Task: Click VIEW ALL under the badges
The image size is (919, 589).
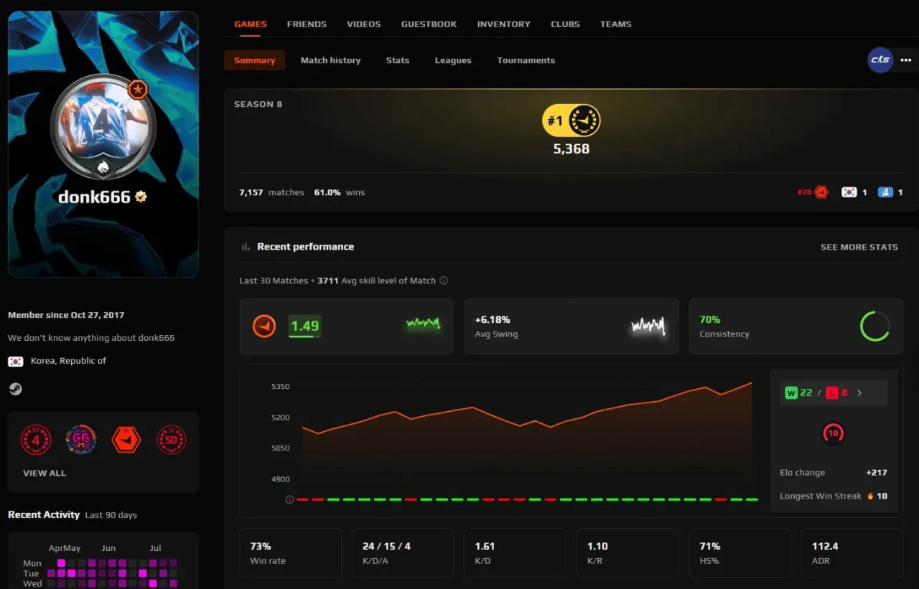Action: [45, 473]
